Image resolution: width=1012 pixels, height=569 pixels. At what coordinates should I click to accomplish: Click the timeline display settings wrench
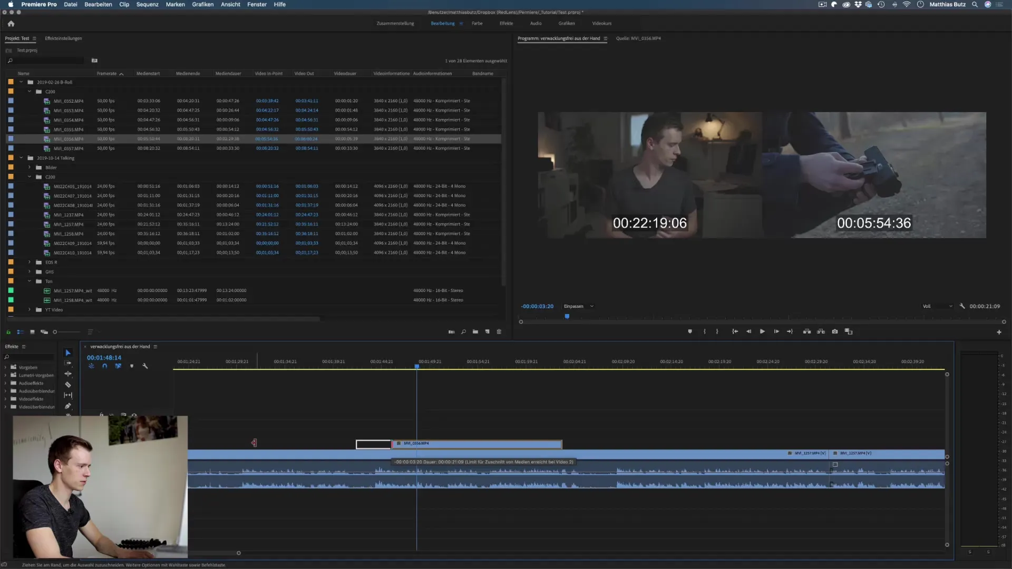[145, 366]
